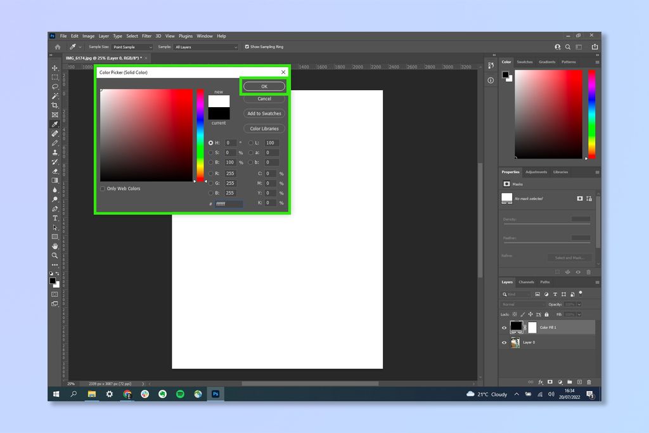
Task: Open the All Layers sample dropdown
Action: 206,46
